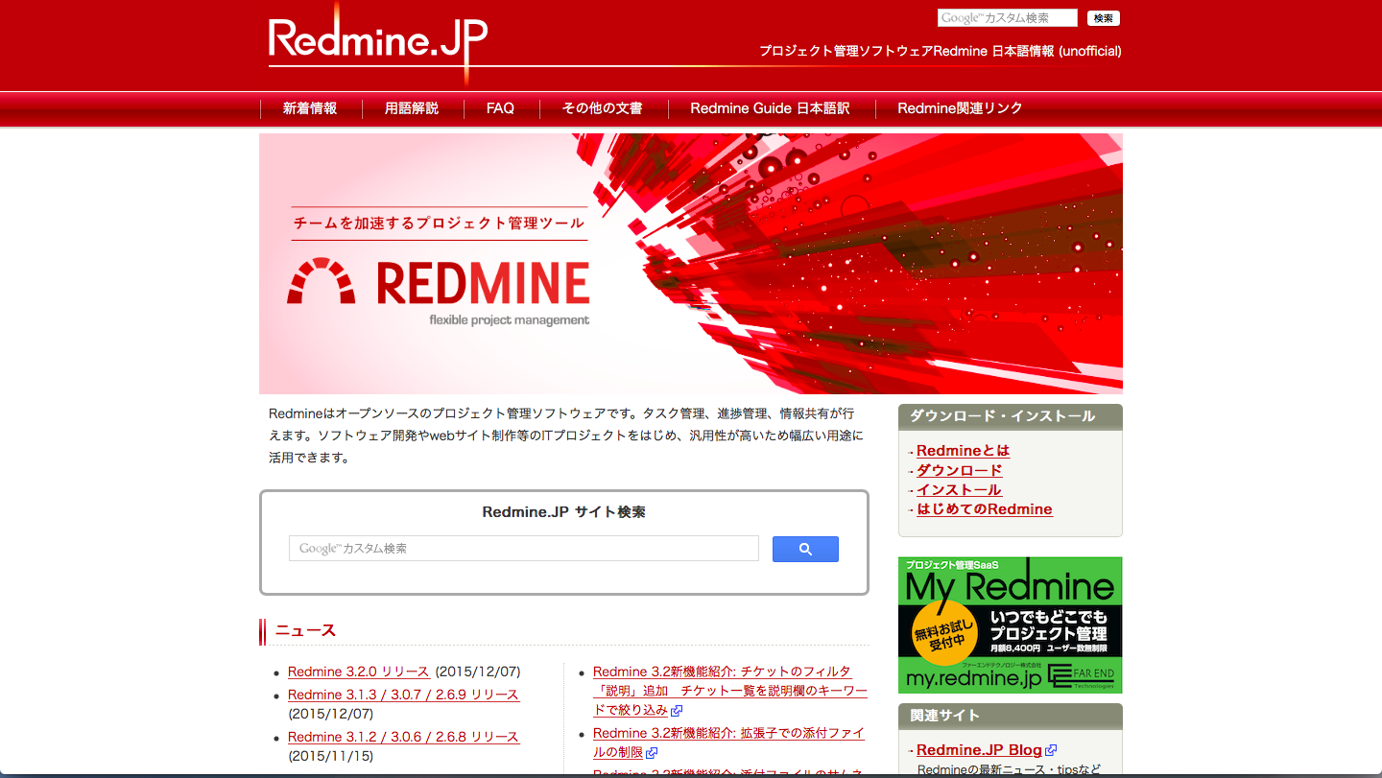Viewport: 1382px width, 778px height.
Task: Click the blue magnifier search button
Action: click(805, 549)
